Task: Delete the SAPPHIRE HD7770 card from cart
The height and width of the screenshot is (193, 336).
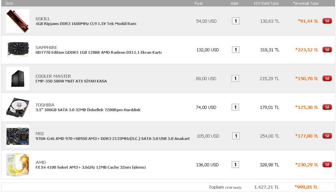Action: 327,50
